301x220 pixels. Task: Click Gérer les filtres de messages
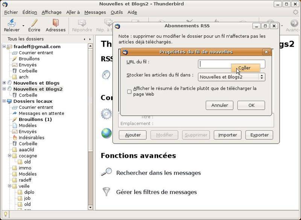[157, 192]
